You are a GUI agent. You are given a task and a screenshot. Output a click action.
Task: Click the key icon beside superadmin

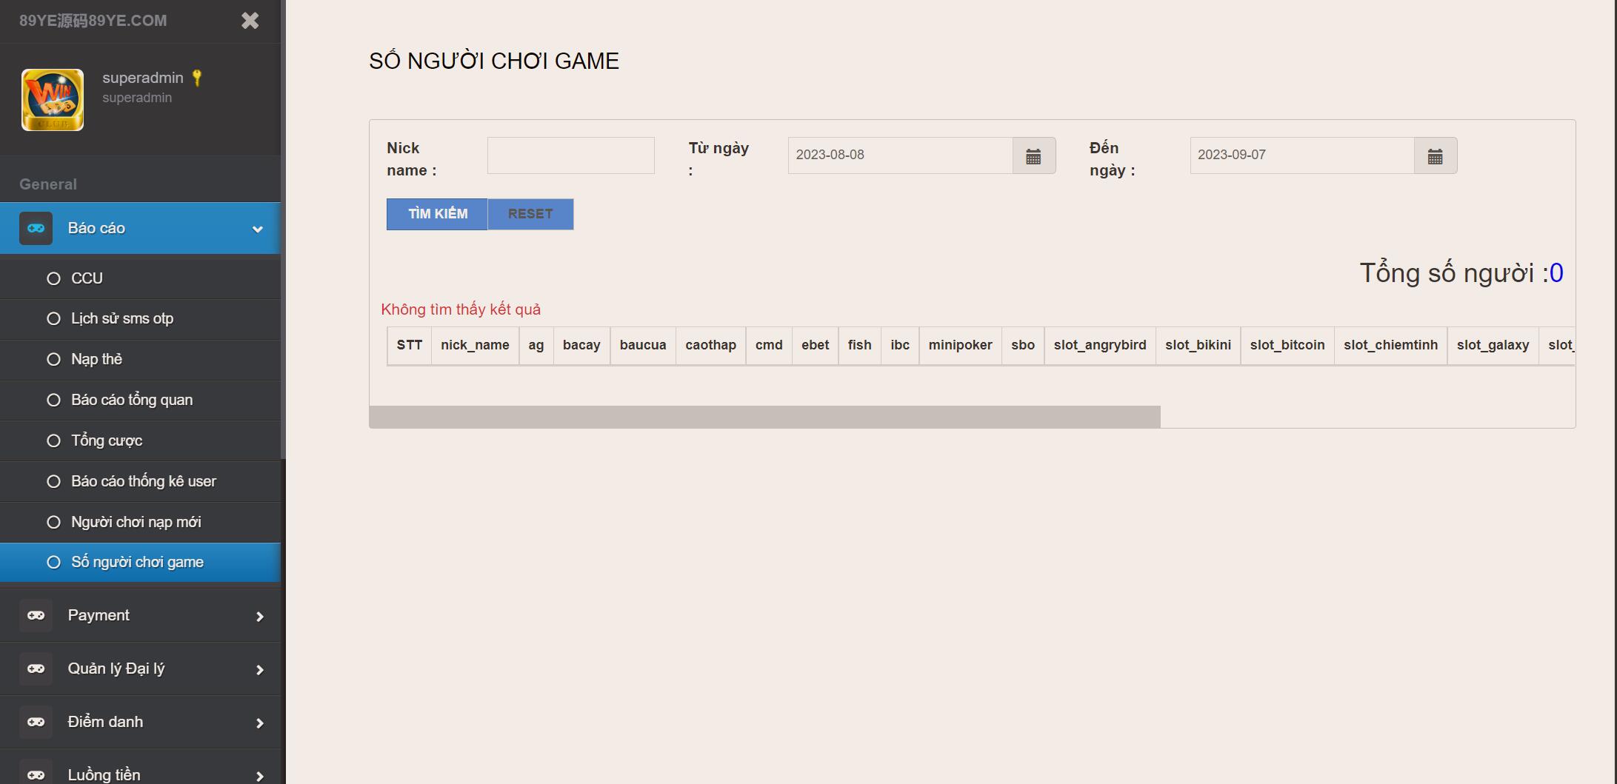click(x=197, y=78)
